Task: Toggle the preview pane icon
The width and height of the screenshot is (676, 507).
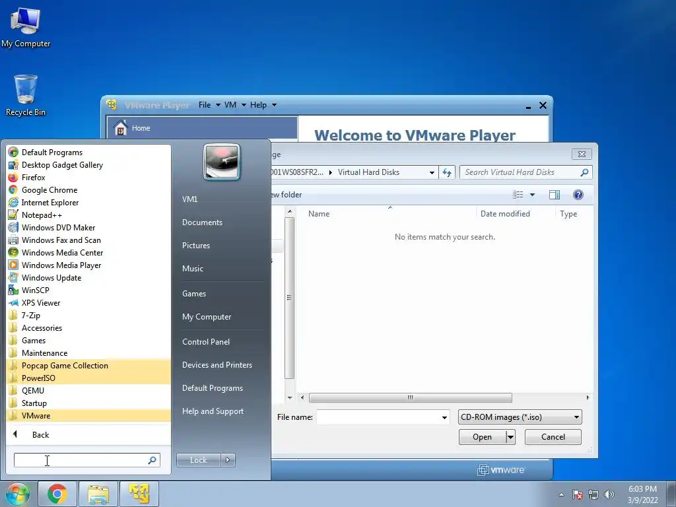Action: pyautogui.click(x=555, y=195)
